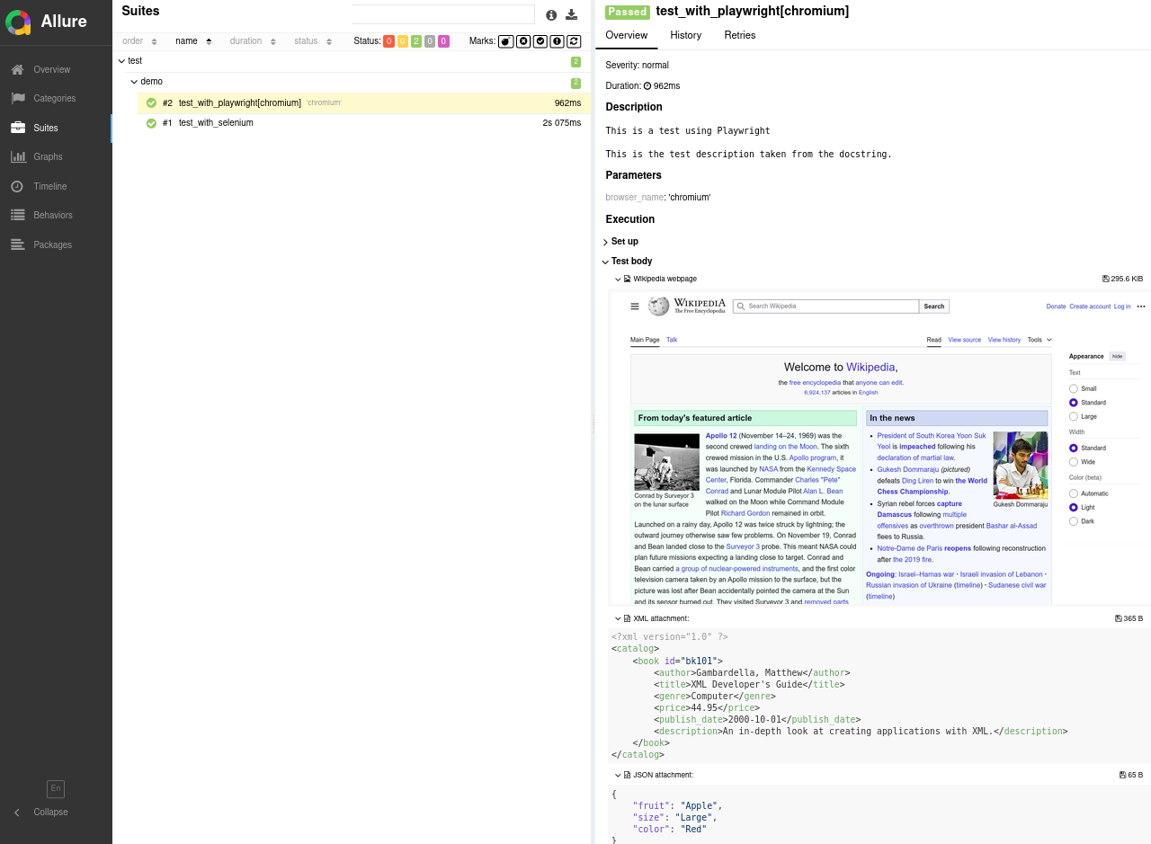Screen dimensions: 1151x844
Task: Open Categories via its flag icon
Action: coord(18,98)
